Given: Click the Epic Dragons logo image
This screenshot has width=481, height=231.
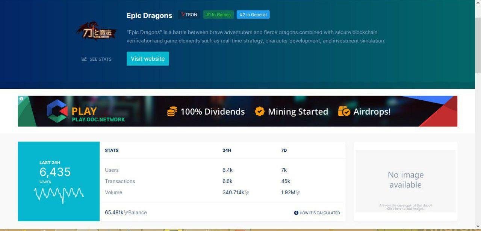Looking at the screenshot, I should click(x=96, y=30).
